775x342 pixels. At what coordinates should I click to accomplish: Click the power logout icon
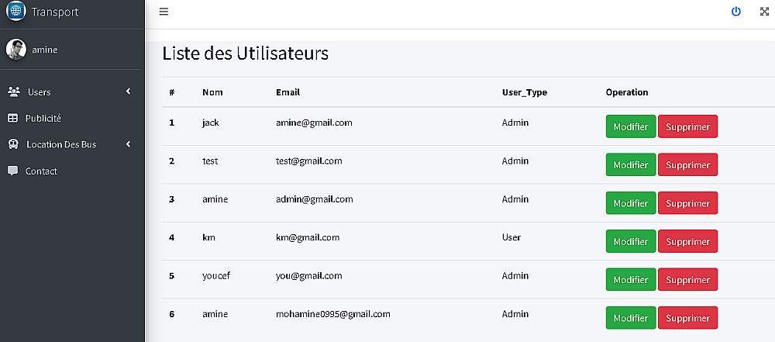coord(736,12)
